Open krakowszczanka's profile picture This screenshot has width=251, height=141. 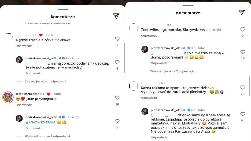click(x=8, y=97)
